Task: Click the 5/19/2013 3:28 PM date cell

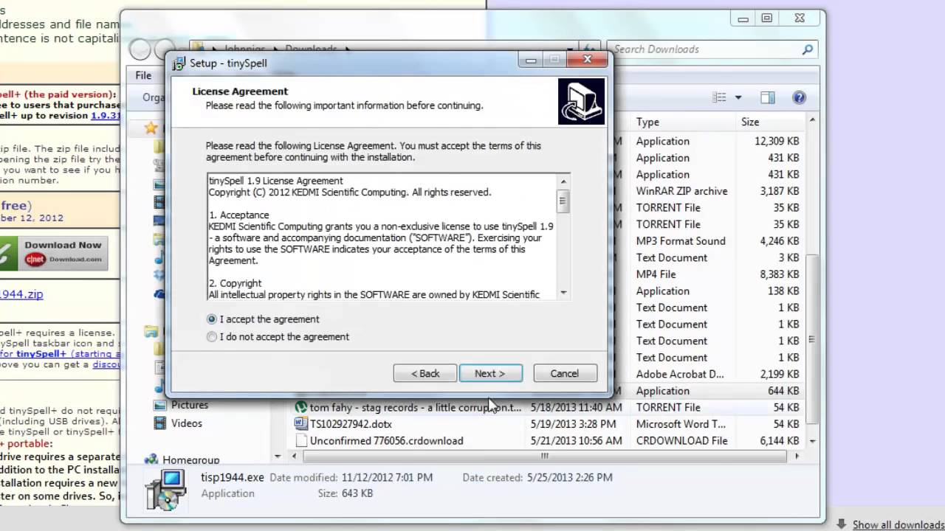Action: (573, 424)
